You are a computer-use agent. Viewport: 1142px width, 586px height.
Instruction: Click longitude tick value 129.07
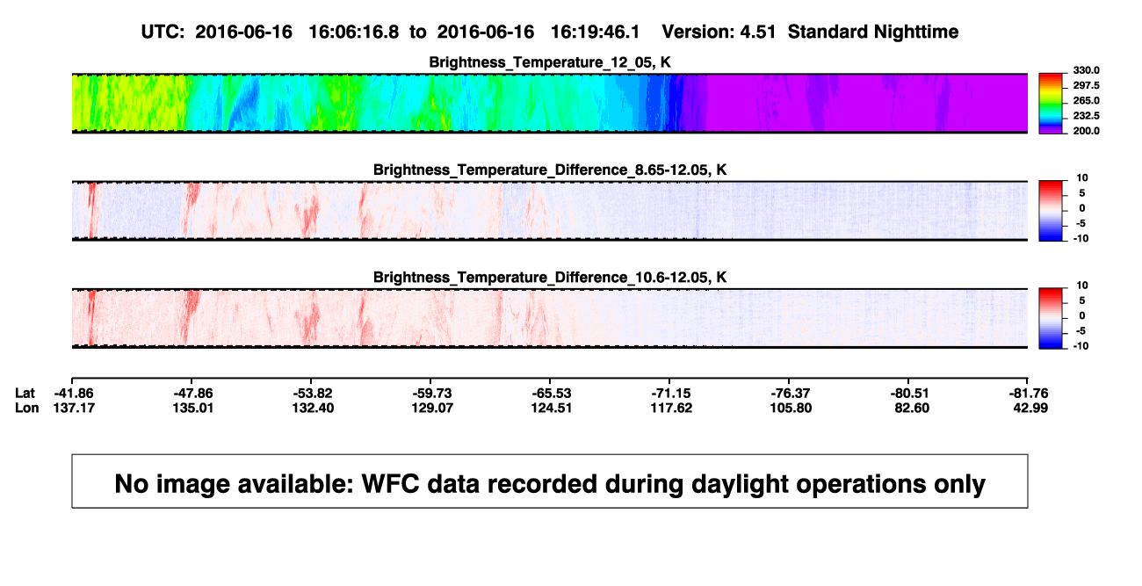point(430,408)
